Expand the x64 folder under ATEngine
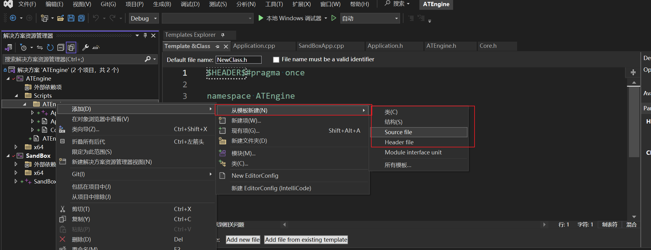Image resolution: width=651 pixels, height=250 pixels. (16, 147)
